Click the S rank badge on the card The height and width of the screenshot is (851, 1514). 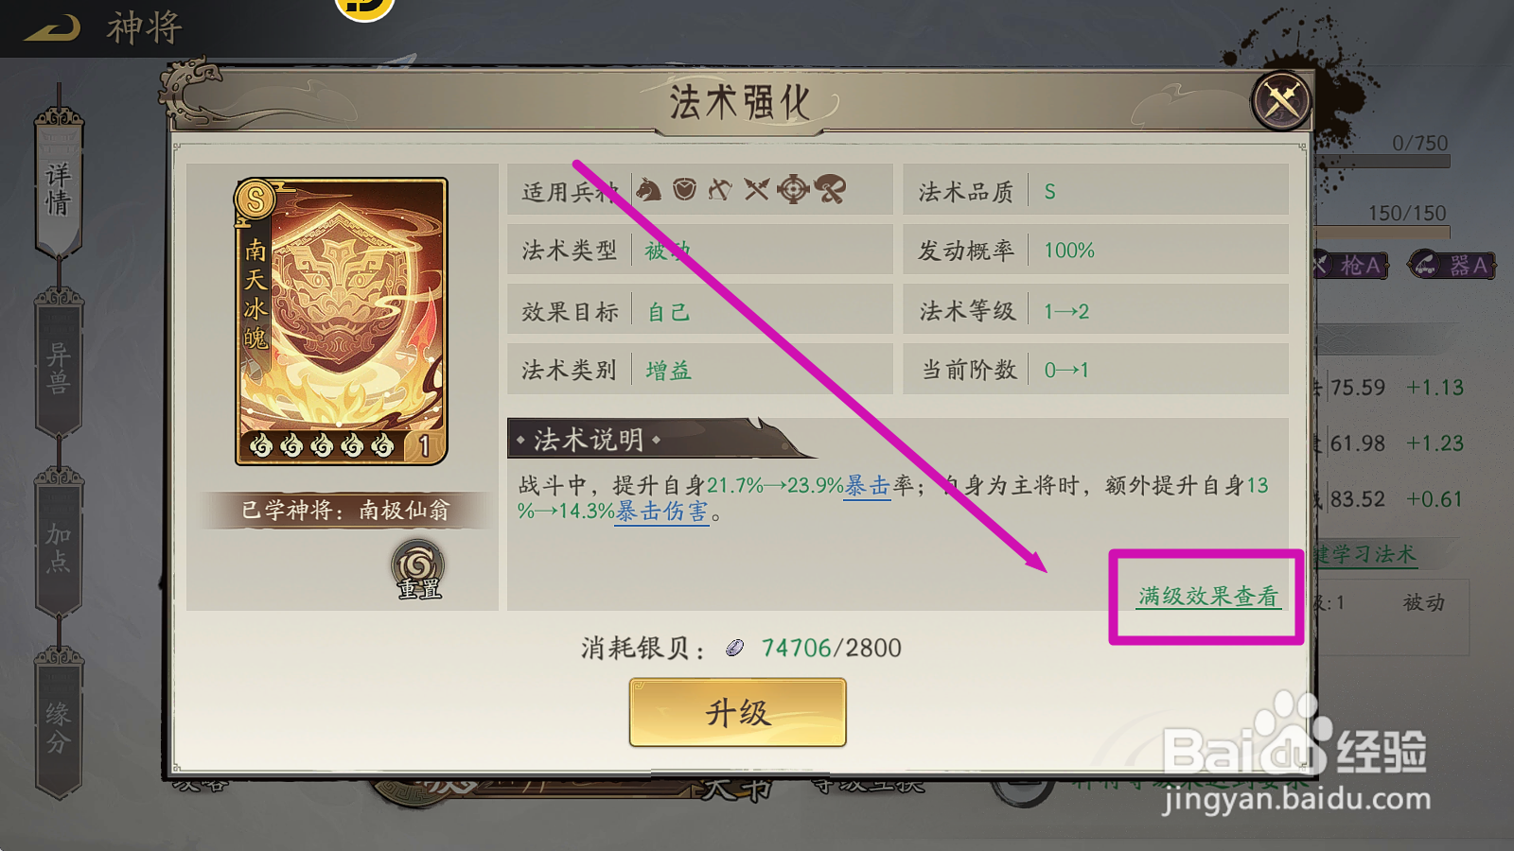(x=255, y=200)
